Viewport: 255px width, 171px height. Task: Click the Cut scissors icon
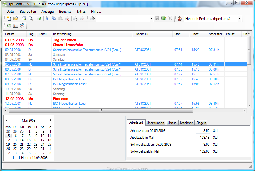[47, 18]
